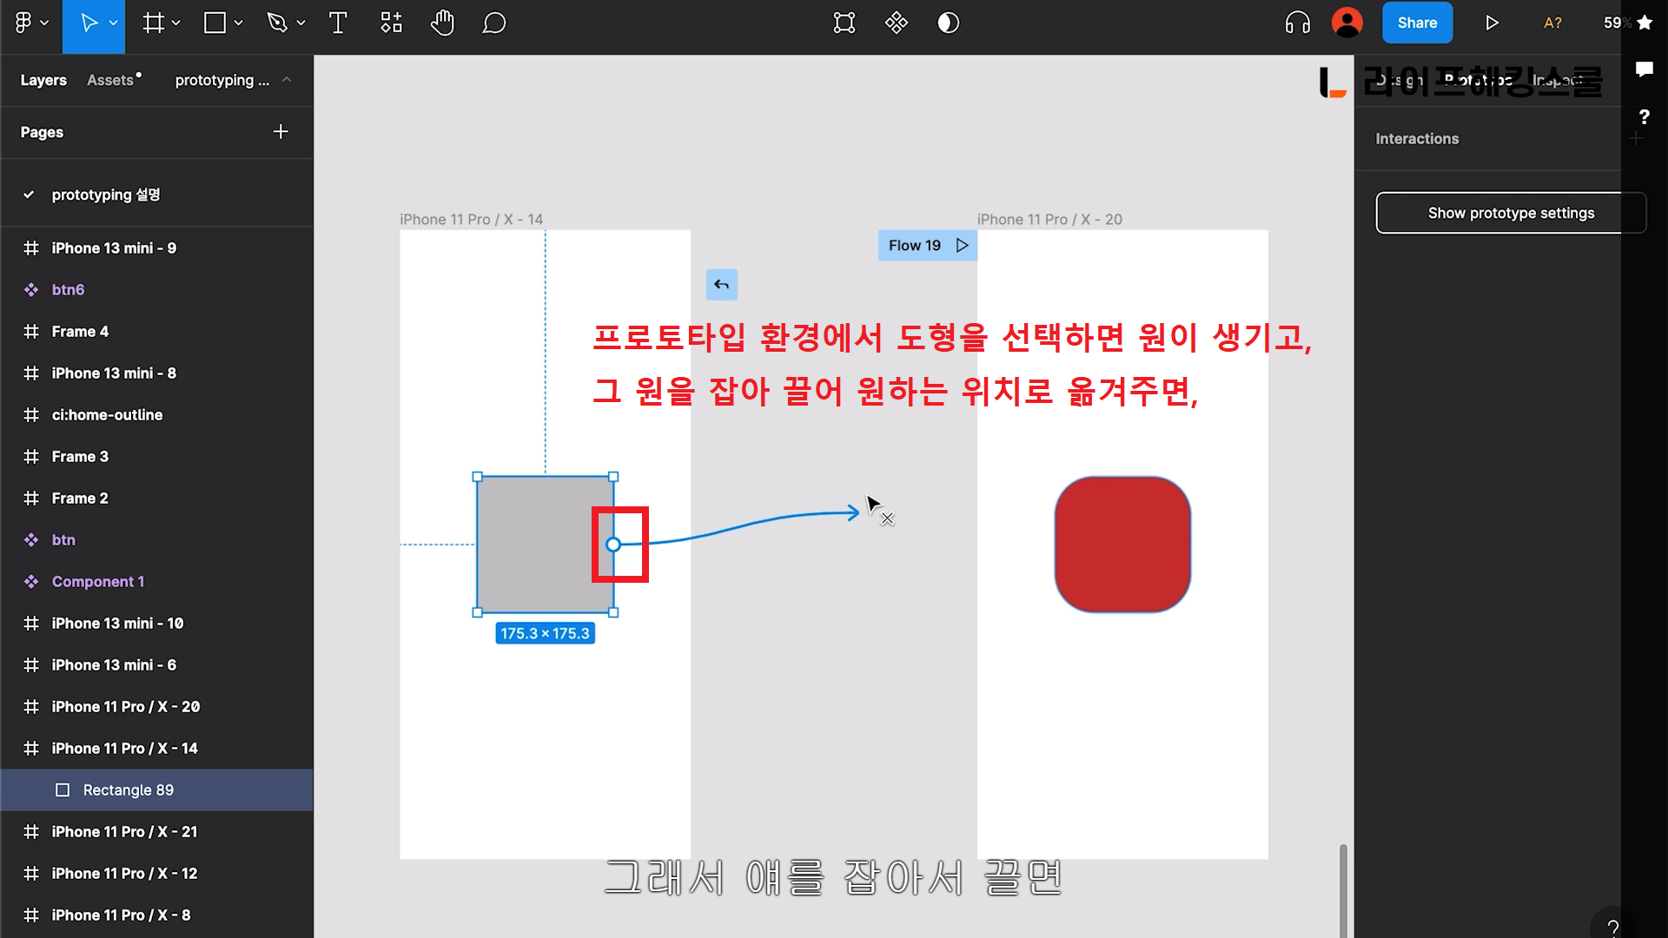Collapse the prototyping pages chevron
This screenshot has width=1668, height=938.
(x=287, y=80)
